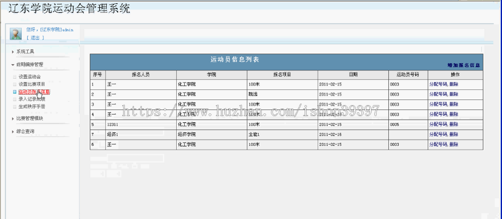Click 分配号码 for athlete 经济1
The height and width of the screenshot is (219, 502).
[438, 134]
